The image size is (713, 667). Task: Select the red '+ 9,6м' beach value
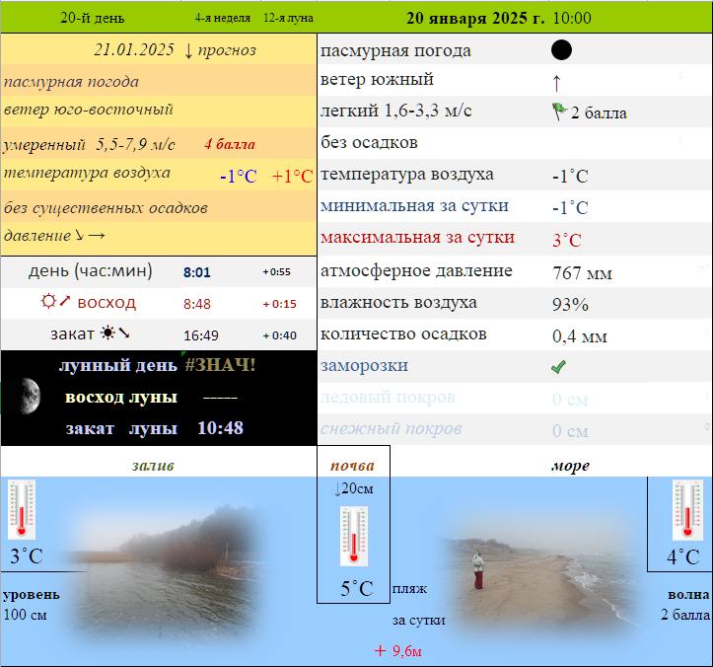coord(397,651)
